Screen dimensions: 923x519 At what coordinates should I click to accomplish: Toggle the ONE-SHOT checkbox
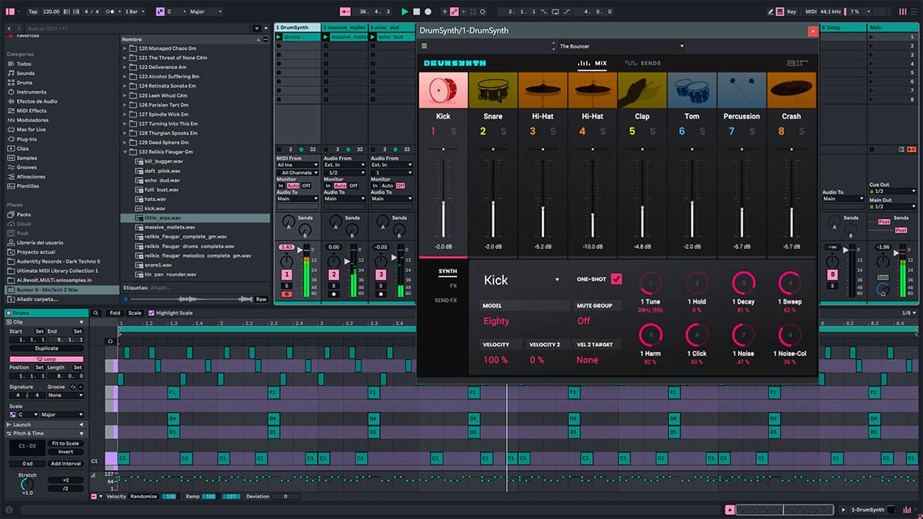616,278
